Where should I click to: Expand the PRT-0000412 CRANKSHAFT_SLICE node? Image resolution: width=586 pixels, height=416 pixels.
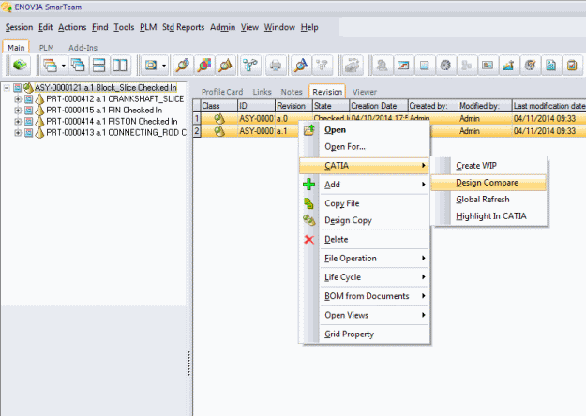click(18, 99)
